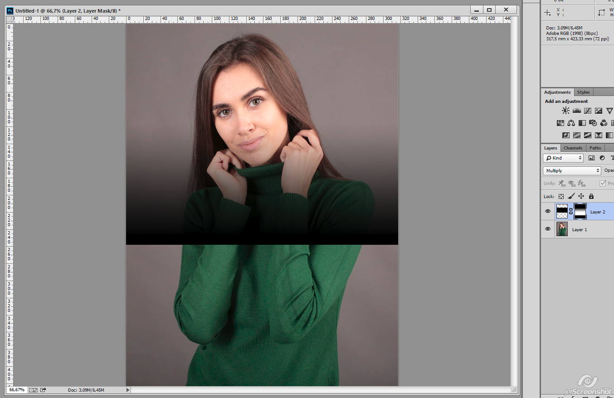This screenshot has height=398, width=614.
Task: Click the layer-mask link icon on Layer 2
Action: click(571, 212)
